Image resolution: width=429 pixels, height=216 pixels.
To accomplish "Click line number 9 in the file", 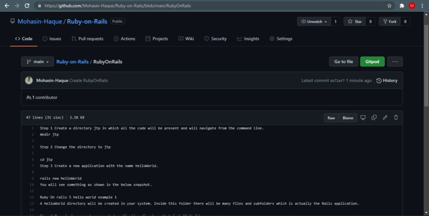I will tap(33, 179).
